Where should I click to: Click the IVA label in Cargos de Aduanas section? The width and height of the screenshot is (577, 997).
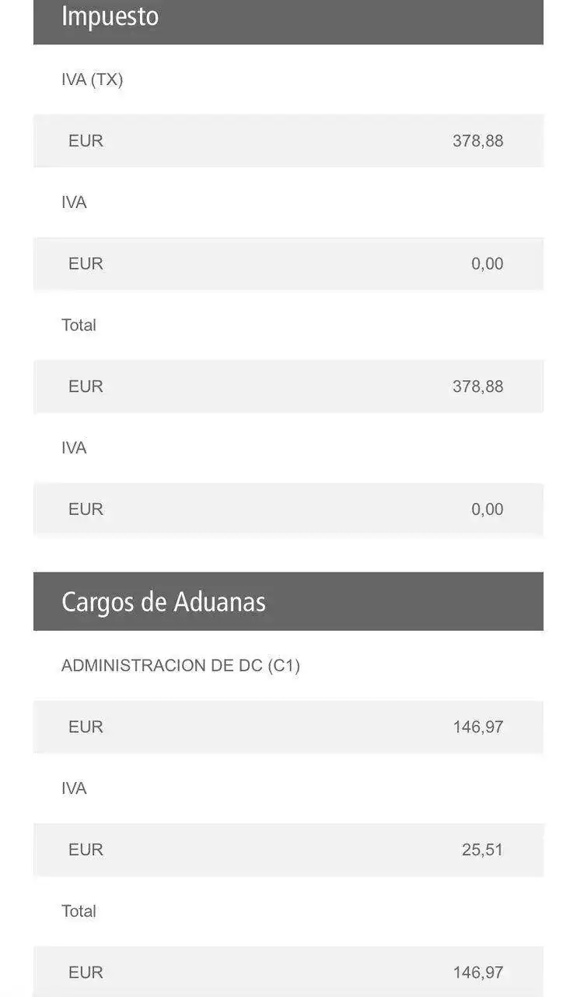coord(74,789)
